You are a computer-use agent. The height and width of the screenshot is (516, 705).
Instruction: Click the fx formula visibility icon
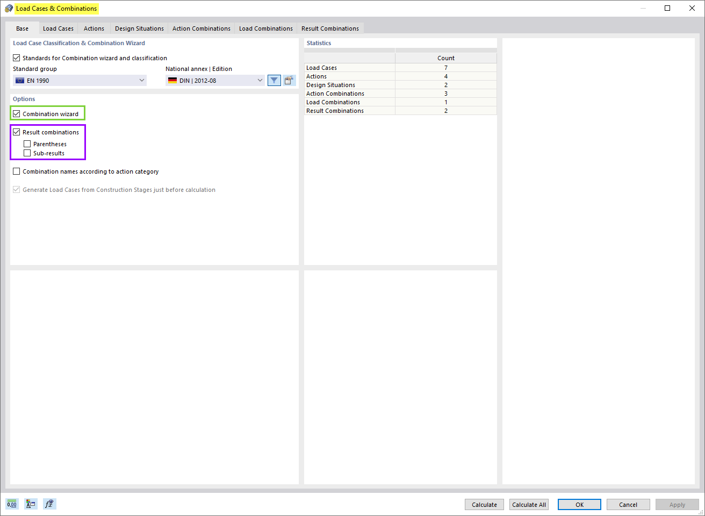[49, 504]
